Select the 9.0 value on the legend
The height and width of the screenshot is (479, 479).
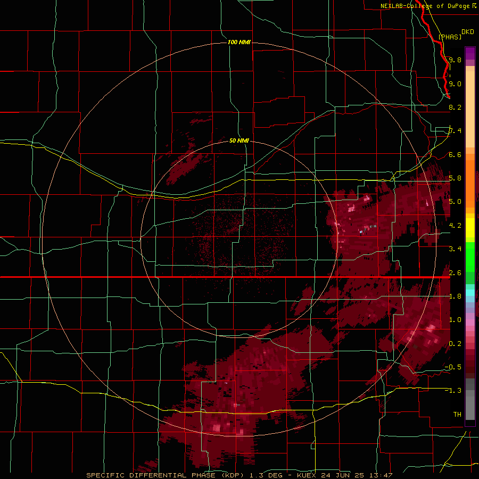[x=455, y=84]
